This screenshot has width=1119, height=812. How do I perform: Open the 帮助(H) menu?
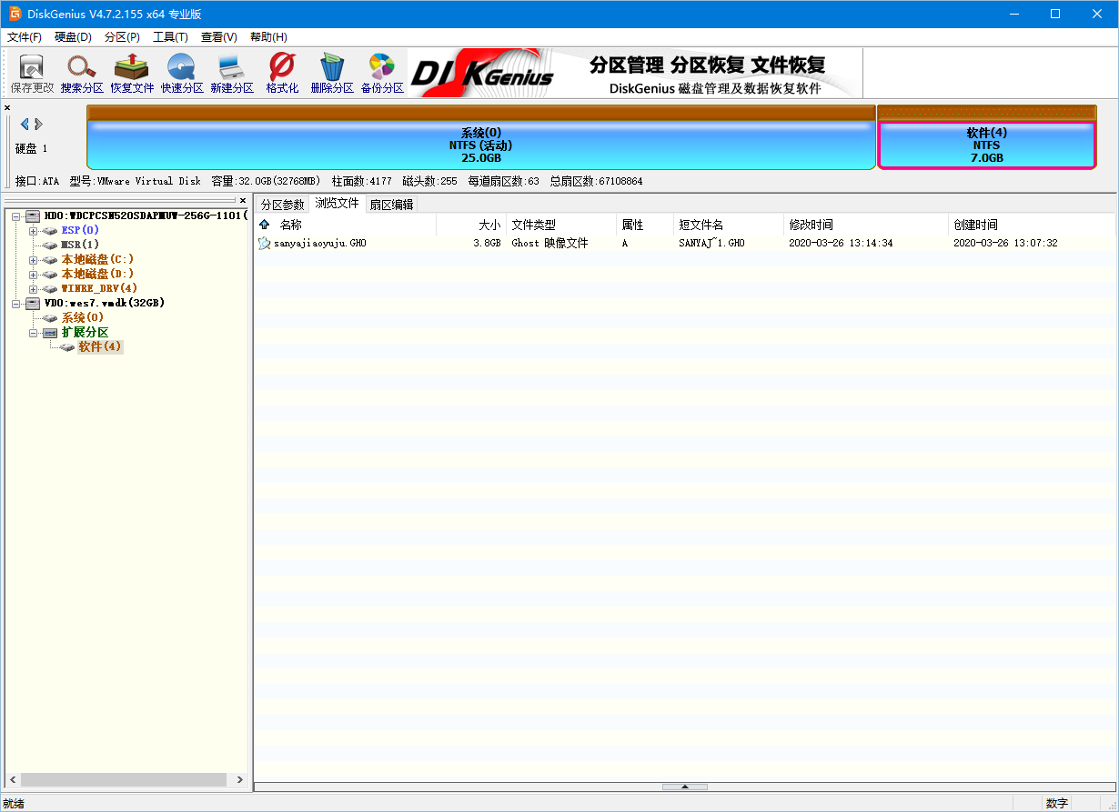coord(267,37)
